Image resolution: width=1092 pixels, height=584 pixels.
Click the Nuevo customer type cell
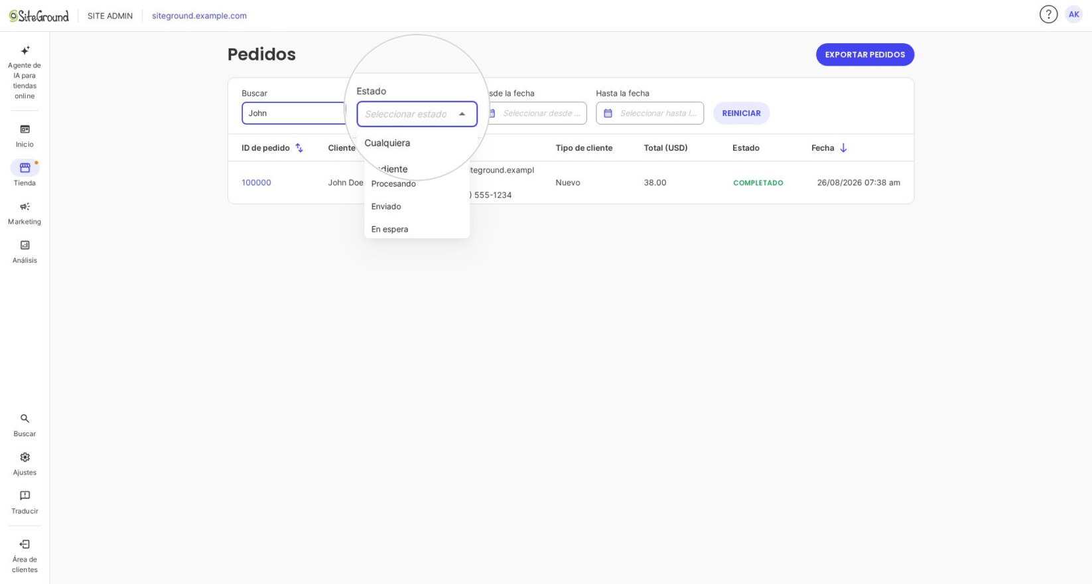click(x=568, y=183)
